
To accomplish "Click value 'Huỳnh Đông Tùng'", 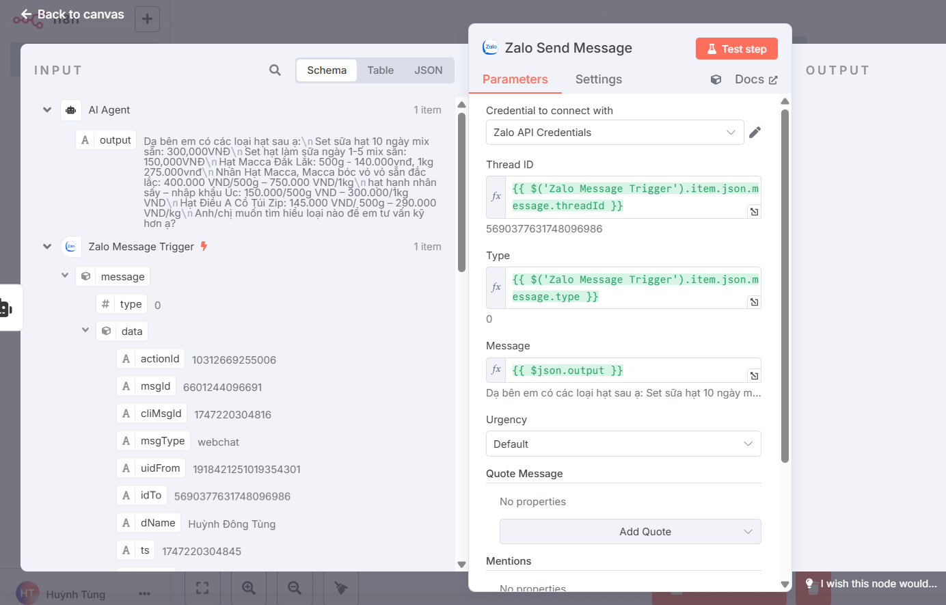I will coord(232,524).
